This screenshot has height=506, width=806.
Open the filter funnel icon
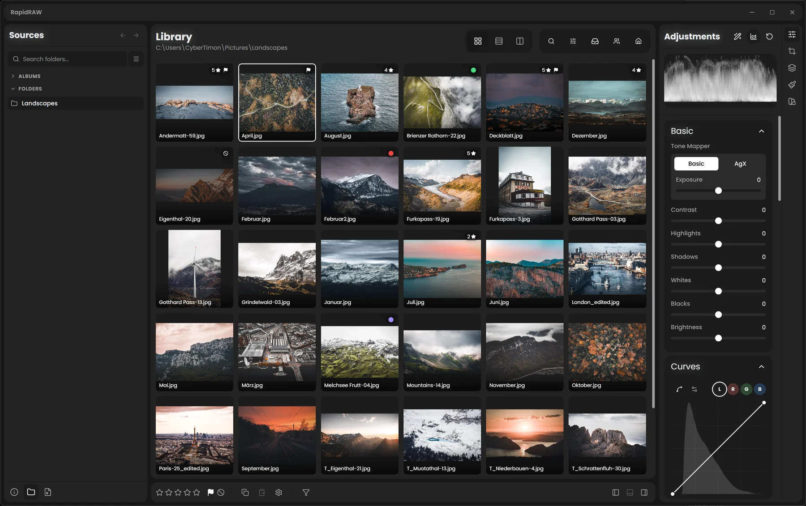click(x=306, y=493)
